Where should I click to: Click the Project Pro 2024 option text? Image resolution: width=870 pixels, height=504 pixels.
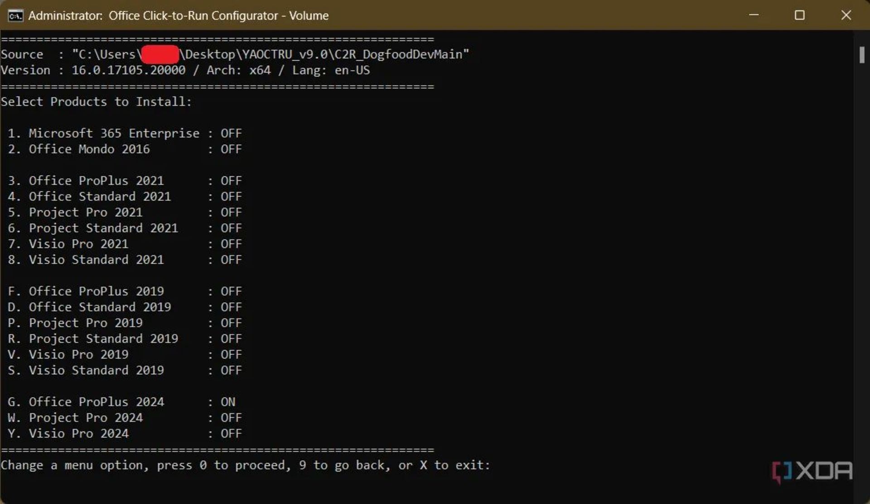coord(86,418)
